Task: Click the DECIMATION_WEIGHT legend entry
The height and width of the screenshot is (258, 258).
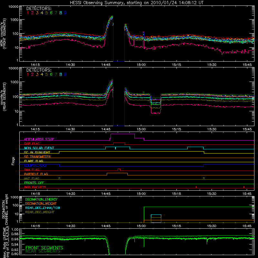Action: click(x=41, y=203)
